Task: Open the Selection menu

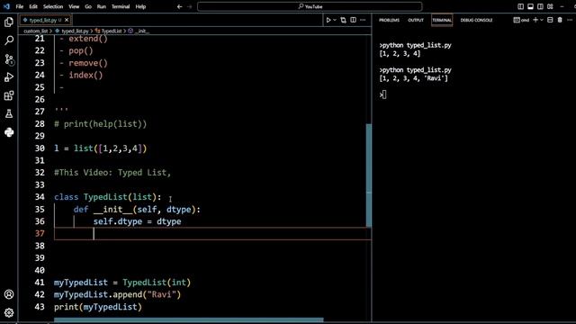Action: pyautogui.click(x=53, y=6)
